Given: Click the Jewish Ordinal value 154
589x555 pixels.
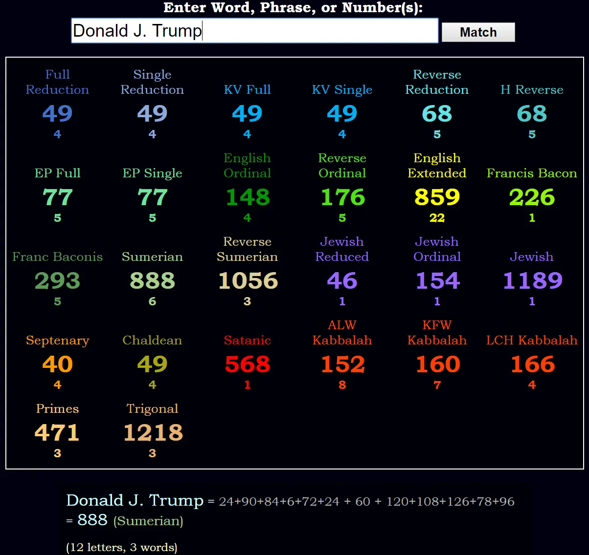Looking at the screenshot, I should click(437, 280).
